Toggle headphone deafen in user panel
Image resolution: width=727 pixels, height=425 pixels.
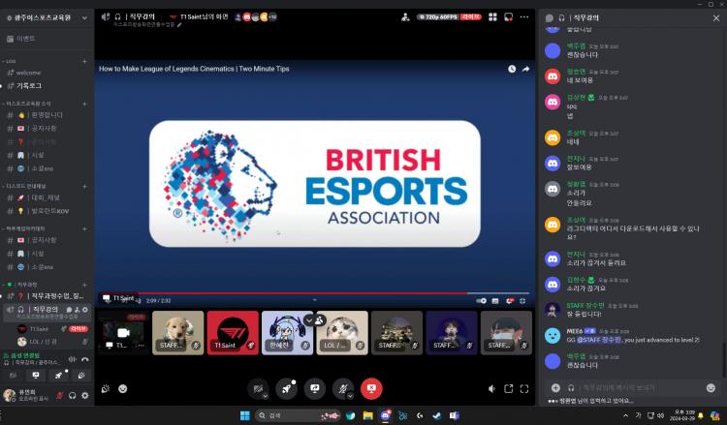coord(72,395)
